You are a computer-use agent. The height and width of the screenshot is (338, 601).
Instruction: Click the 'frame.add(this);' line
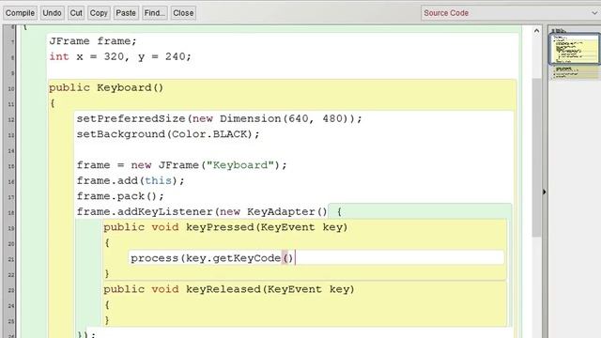click(131, 181)
